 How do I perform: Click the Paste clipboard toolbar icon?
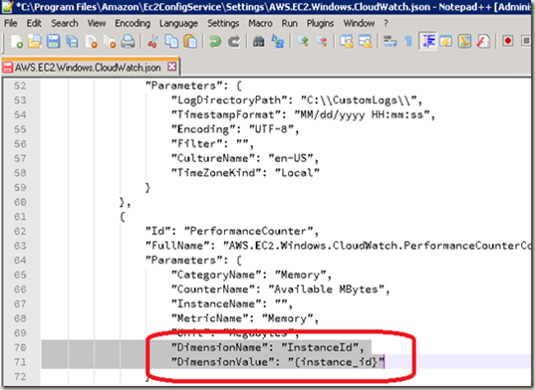[x=190, y=42]
